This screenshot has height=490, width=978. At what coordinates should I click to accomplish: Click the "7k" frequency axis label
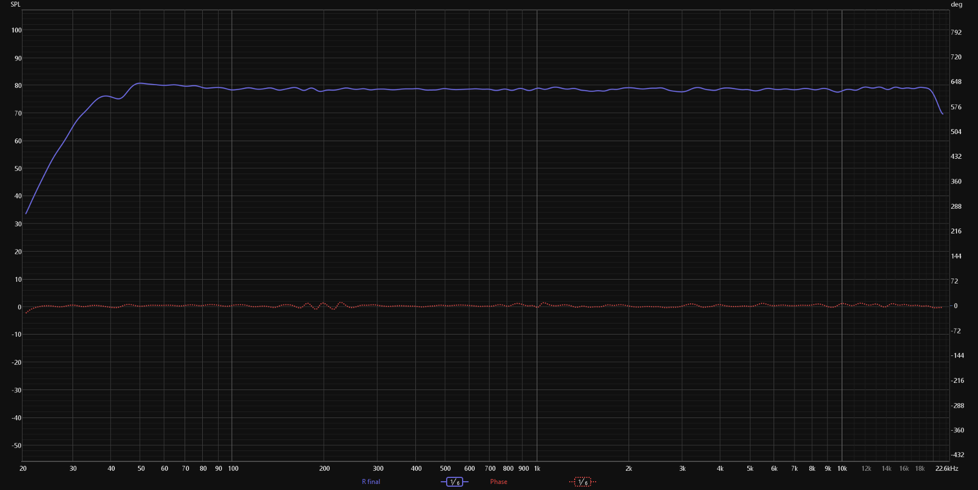click(794, 469)
